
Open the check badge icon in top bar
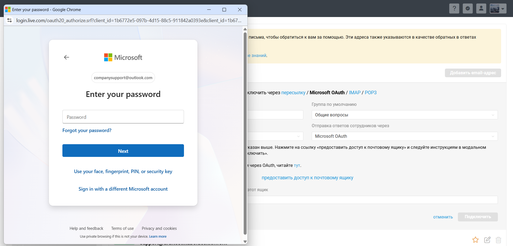(x=468, y=8)
